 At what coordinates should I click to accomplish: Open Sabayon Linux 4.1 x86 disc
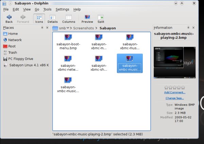26,65
